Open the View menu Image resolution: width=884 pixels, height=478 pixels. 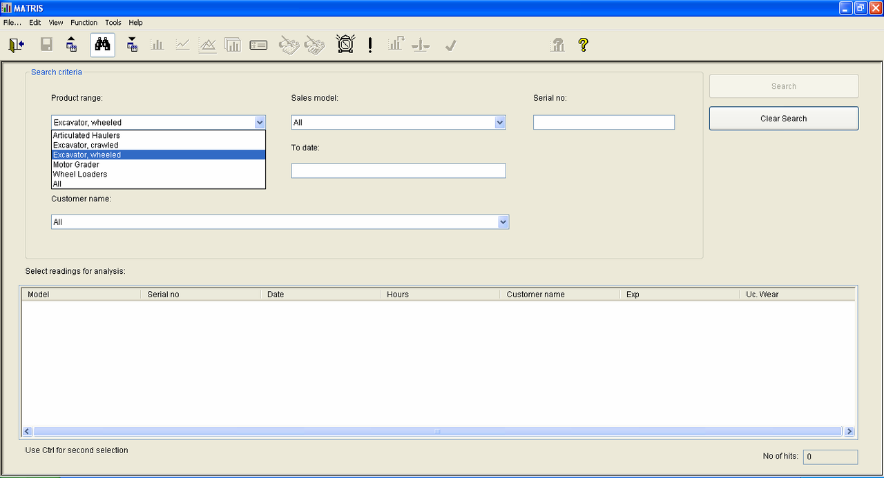tap(56, 22)
